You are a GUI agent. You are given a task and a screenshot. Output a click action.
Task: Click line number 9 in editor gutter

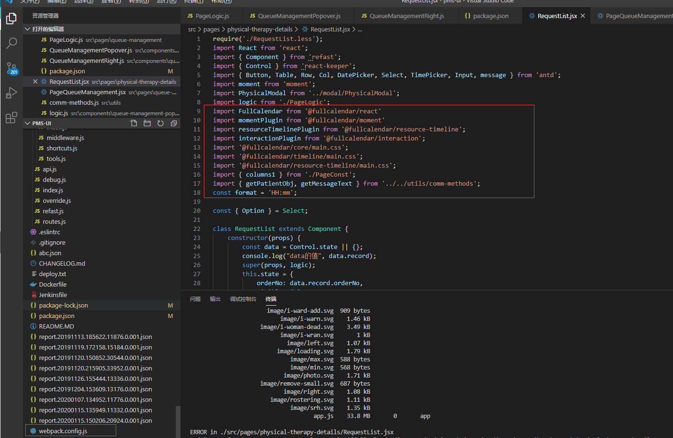tap(199, 111)
